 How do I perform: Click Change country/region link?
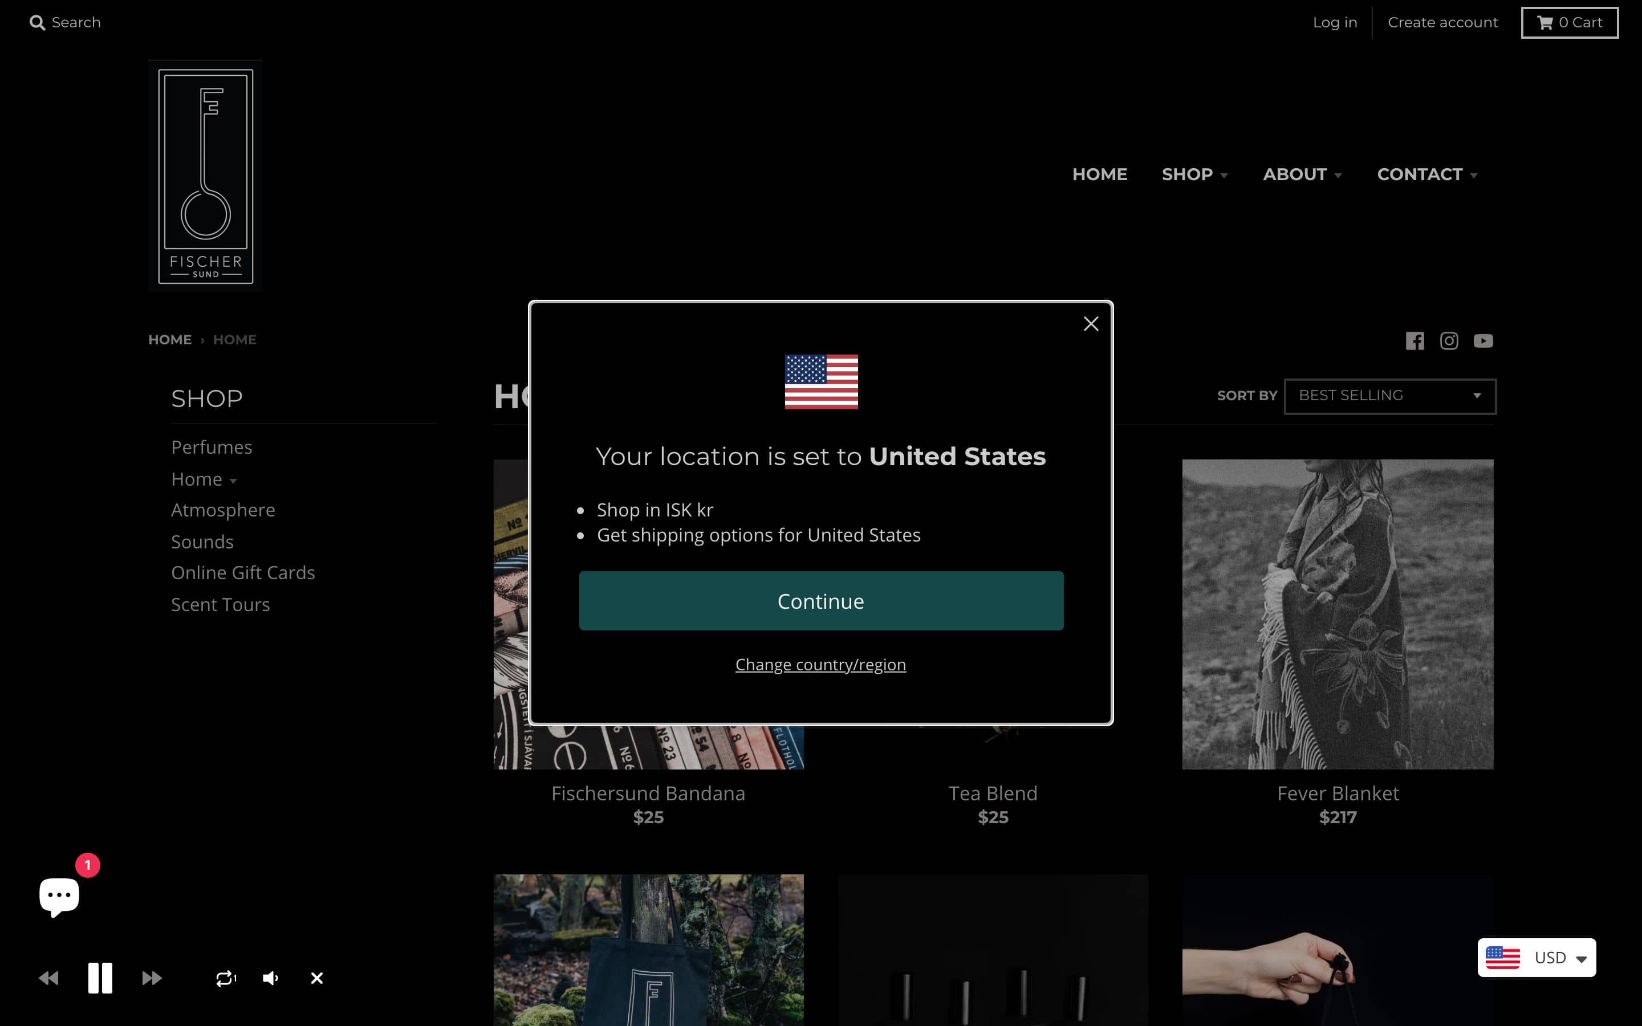pos(820,664)
